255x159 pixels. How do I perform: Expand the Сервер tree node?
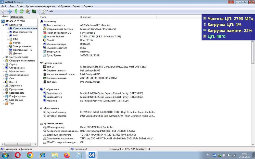pos(3,64)
